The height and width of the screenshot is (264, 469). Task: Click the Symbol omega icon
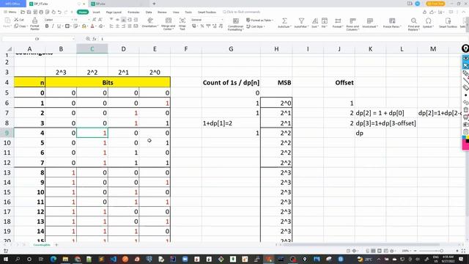coord(428,21)
